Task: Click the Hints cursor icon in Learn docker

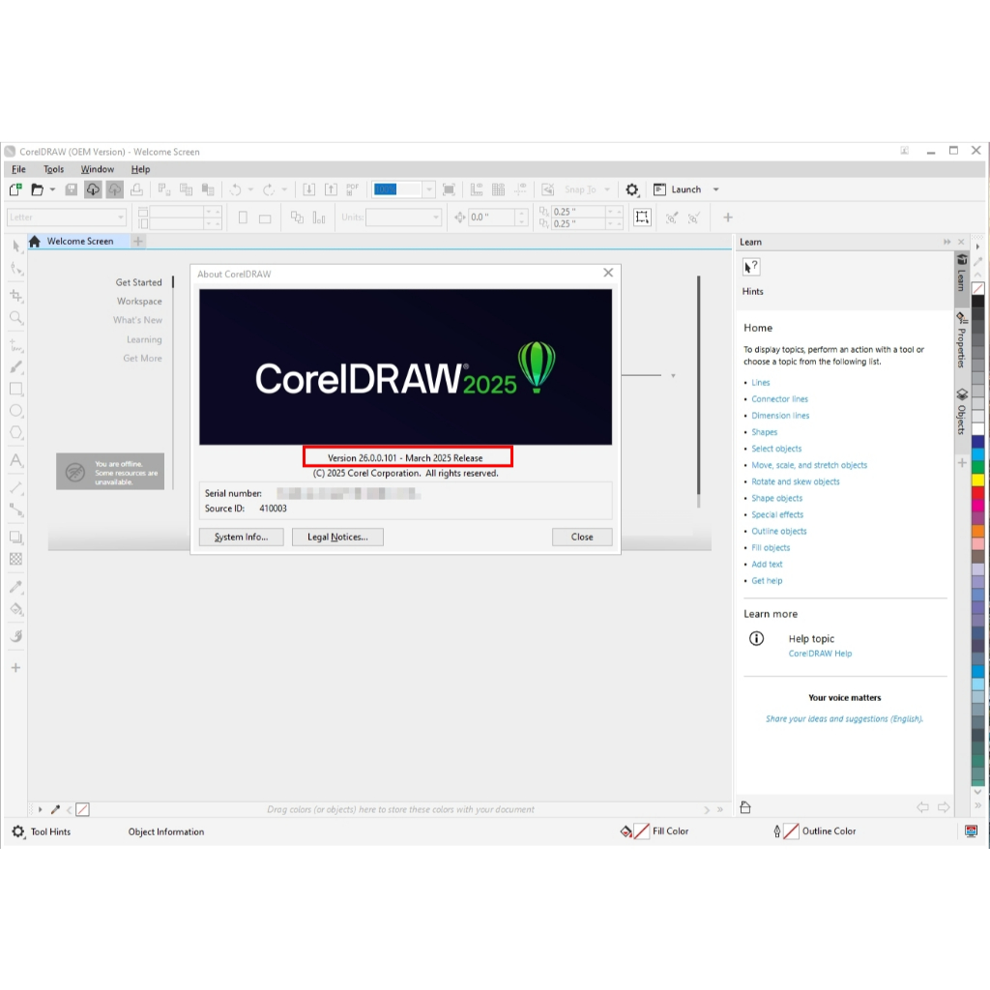Action: tap(751, 267)
